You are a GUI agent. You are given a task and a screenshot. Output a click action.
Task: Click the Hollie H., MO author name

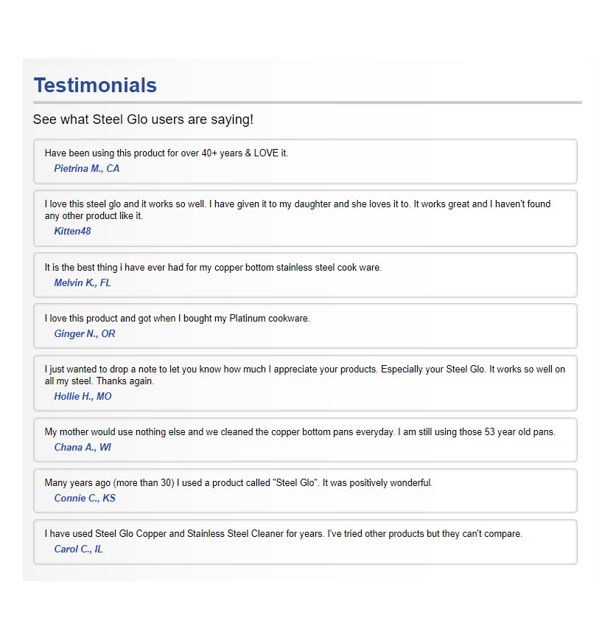point(83,396)
